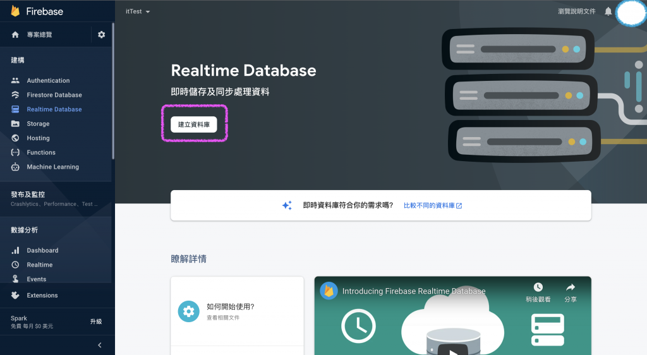Click the Firebase flame logo
This screenshot has height=355, width=647.
point(15,11)
